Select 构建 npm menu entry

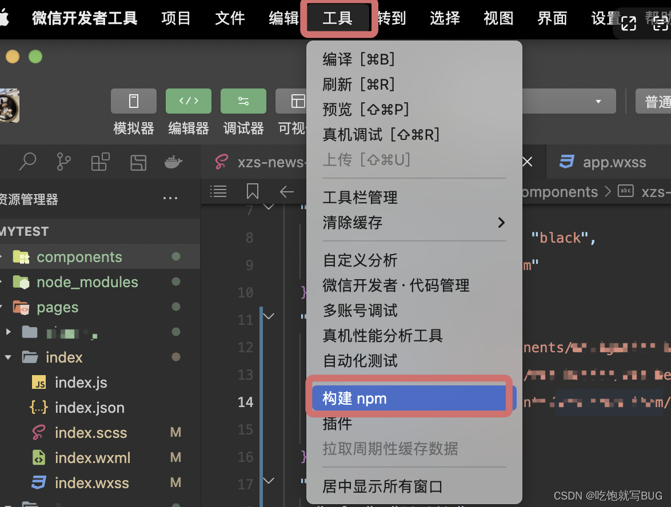414,399
